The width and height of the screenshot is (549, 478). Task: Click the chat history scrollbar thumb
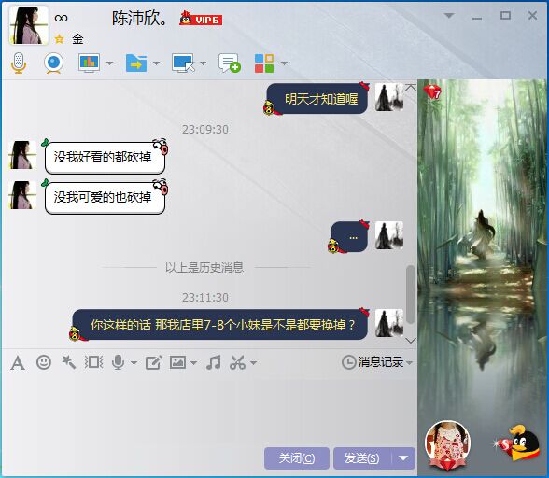click(x=411, y=294)
